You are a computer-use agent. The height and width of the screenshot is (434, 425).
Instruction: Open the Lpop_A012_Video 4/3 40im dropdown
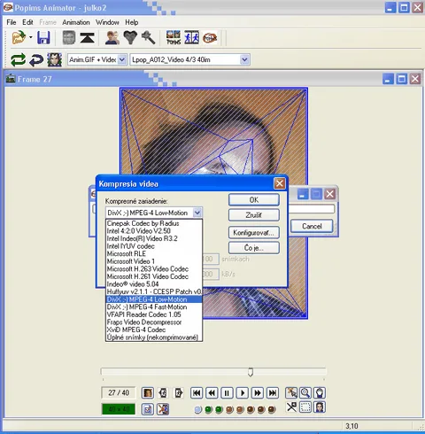click(244, 59)
